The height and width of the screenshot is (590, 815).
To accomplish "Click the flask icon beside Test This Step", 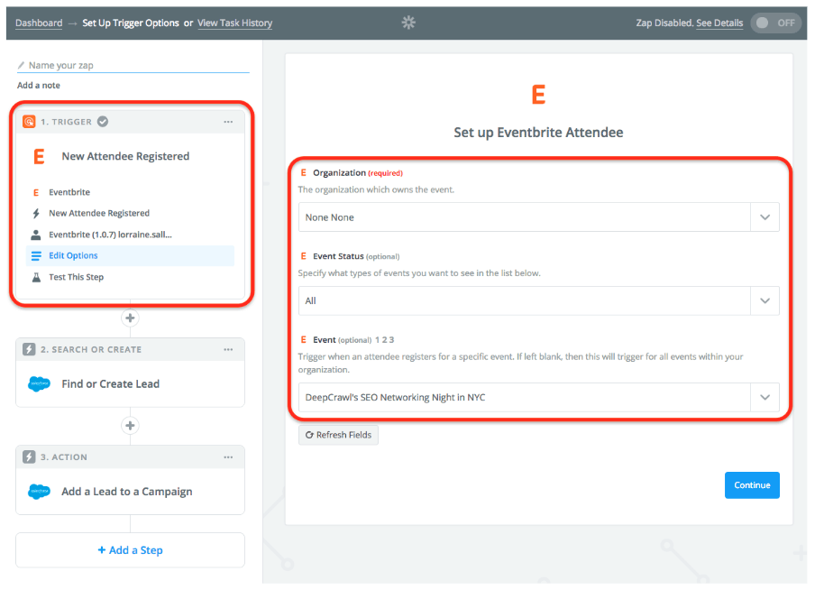I will (37, 277).
